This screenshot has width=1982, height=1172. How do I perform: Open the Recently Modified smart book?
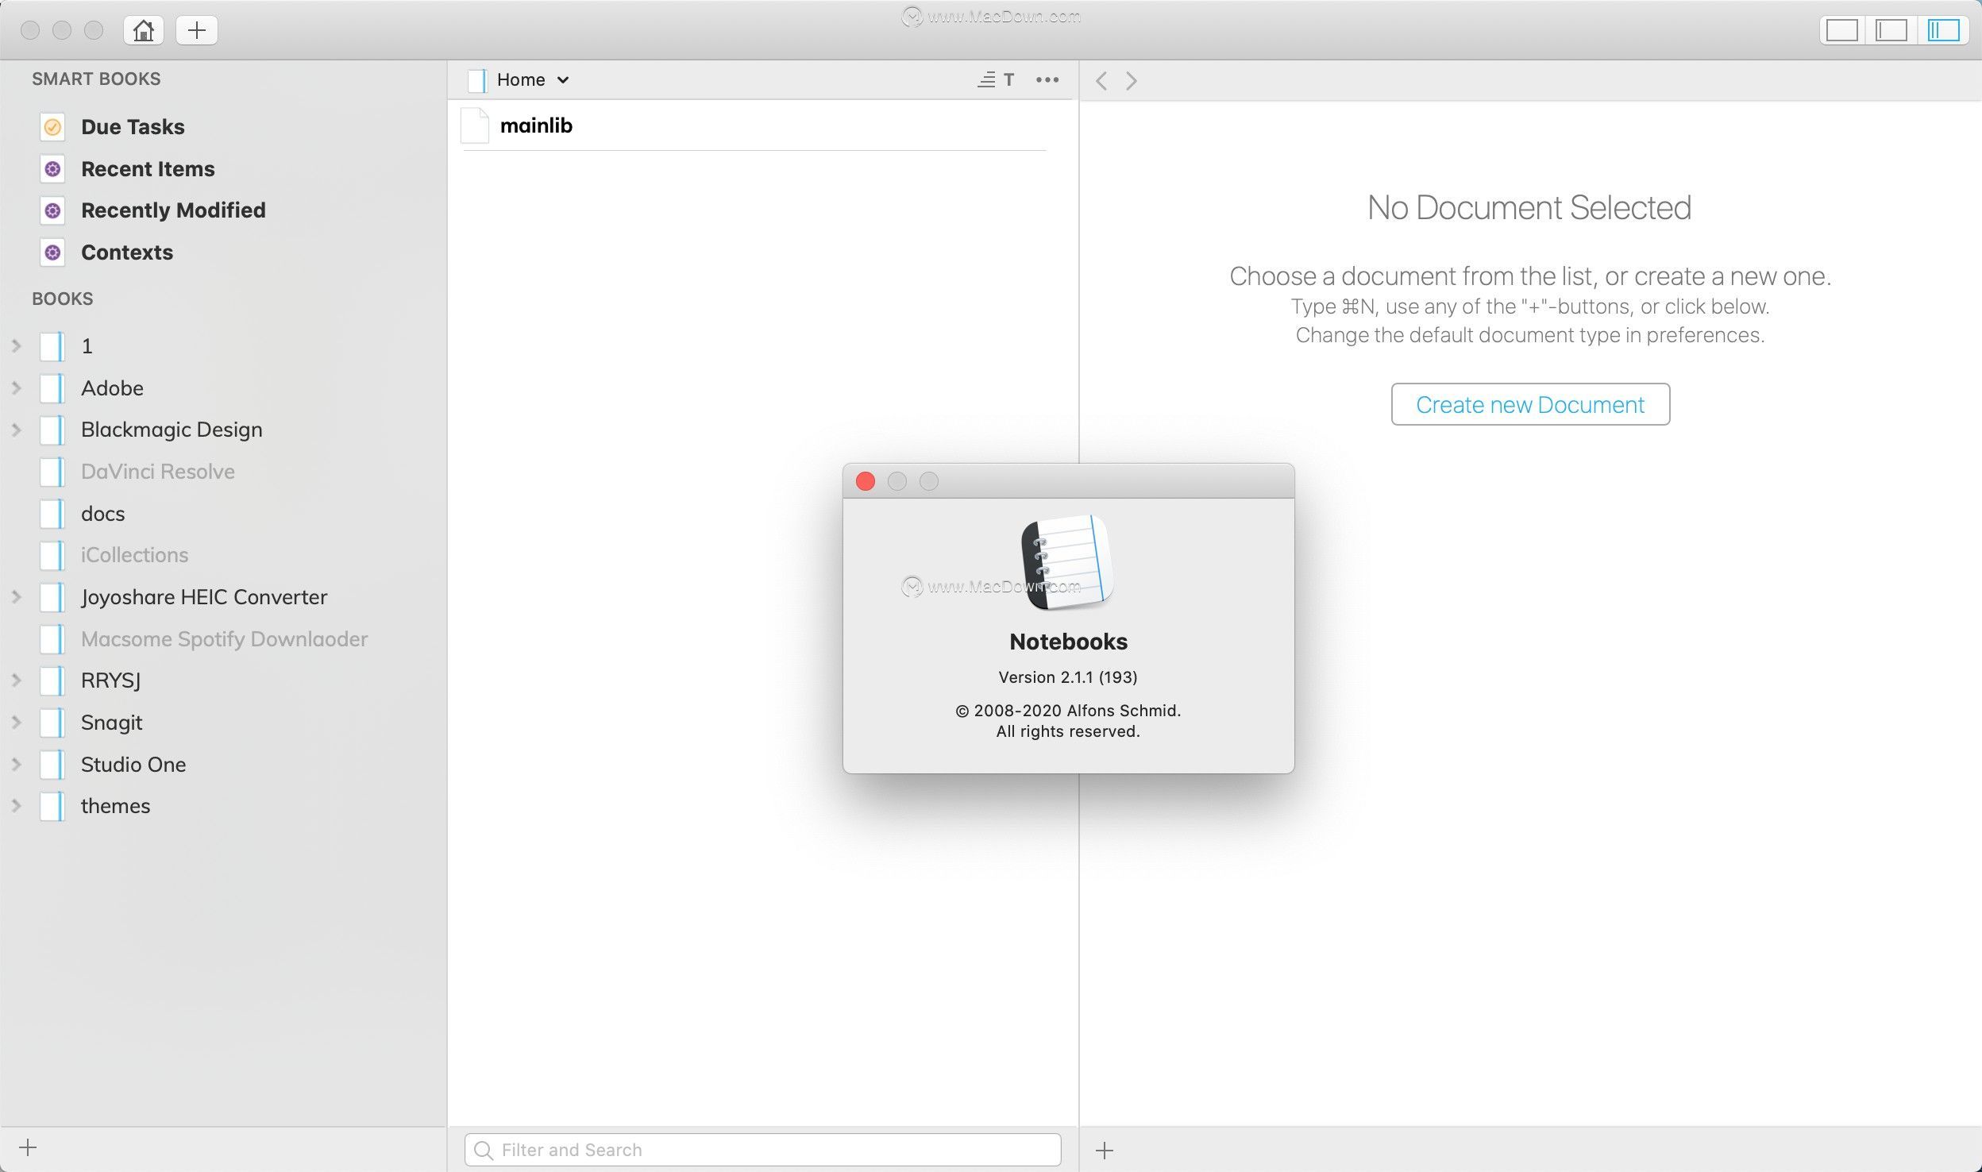tap(173, 210)
